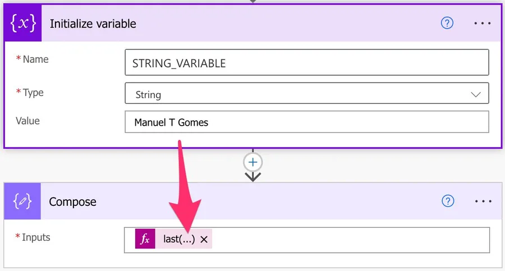Select the last(...) expression token
The image size is (505, 271).
pos(178,240)
